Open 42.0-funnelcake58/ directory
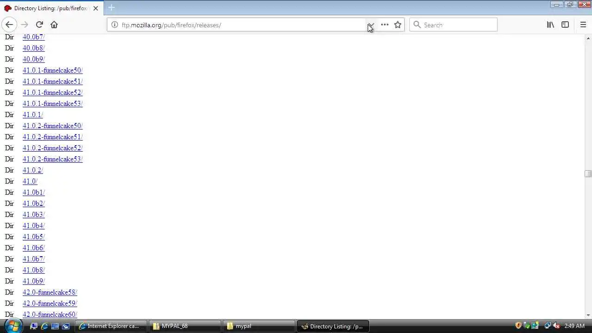 click(50, 292)
